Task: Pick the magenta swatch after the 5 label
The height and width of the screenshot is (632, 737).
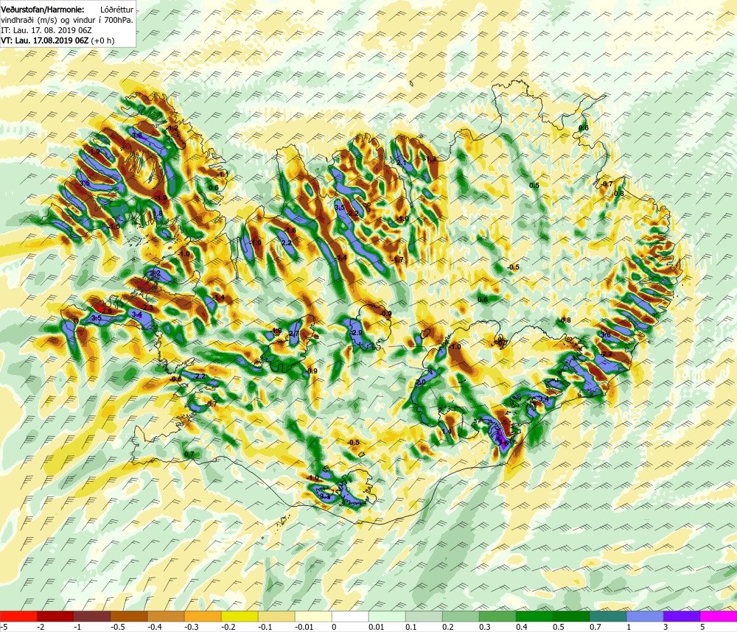Action: pos(719,616)
